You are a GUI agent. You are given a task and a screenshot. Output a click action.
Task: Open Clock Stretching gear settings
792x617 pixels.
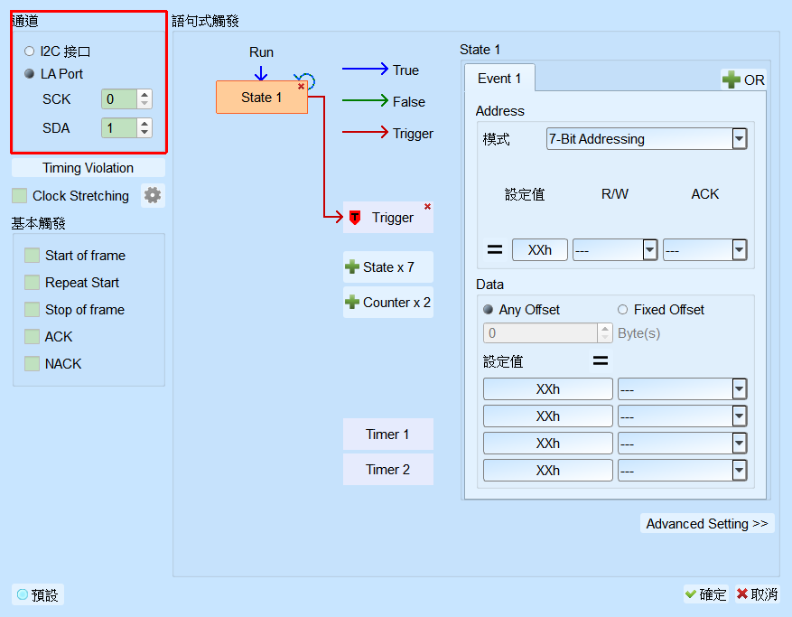(x=153, y=195)
